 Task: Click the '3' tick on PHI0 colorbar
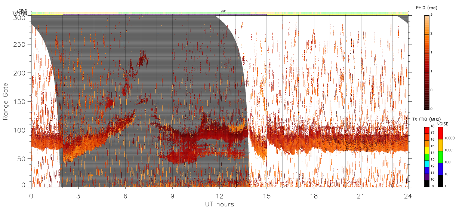[432, 15]
